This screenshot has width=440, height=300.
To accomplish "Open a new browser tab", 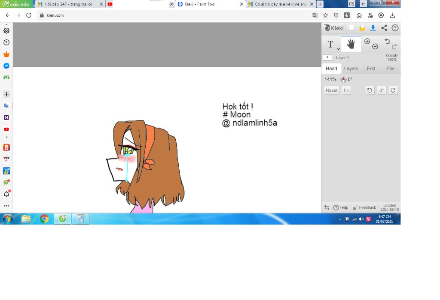I will pyautogui.click(x=320, y=4).
